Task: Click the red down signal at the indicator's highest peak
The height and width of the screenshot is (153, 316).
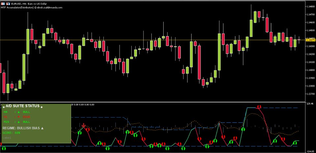Action: (x=259, y=107)
